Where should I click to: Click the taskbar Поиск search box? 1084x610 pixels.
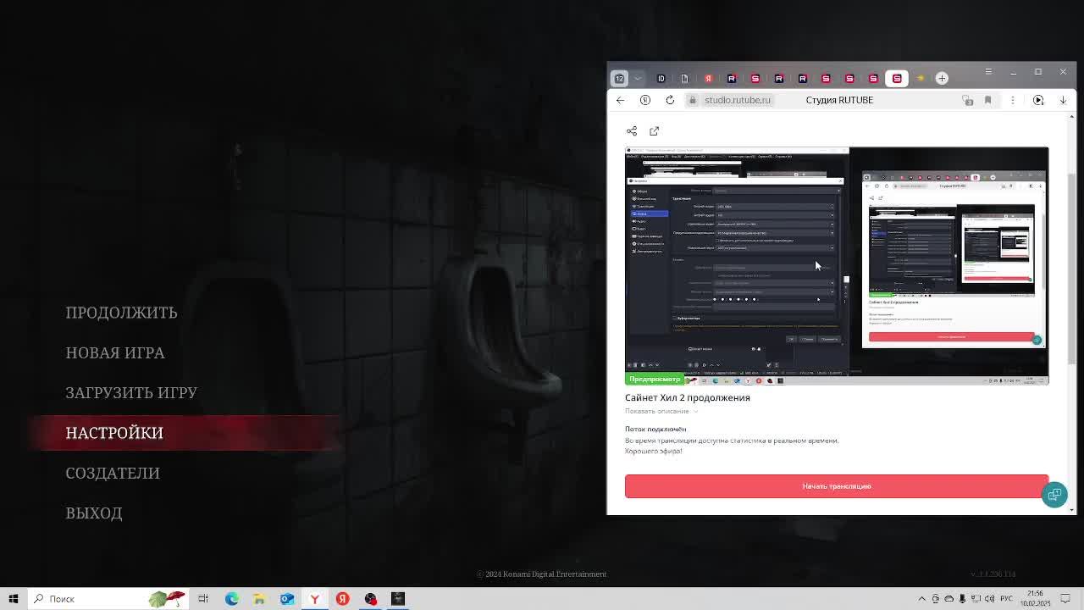[x=107, y=599]
